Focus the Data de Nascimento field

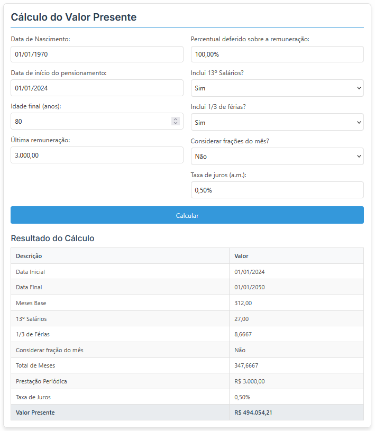[97, 54]
